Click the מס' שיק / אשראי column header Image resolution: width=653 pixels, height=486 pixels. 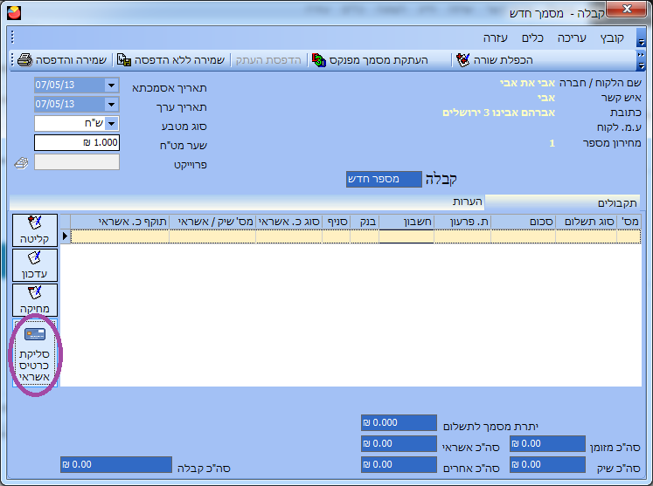pyautogui.click(x=212, y=222)
